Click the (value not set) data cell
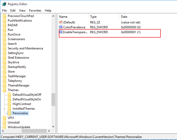 pos(131,22)
